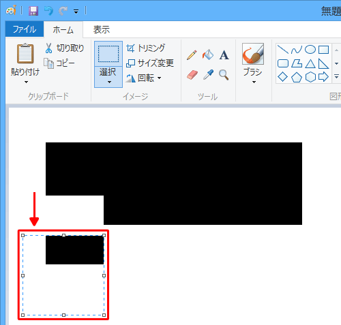Select the Fill with color bucket tool

(x=208, y=55)
